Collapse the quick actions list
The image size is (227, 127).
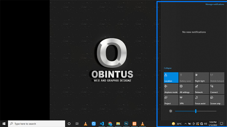coord(168,68)
